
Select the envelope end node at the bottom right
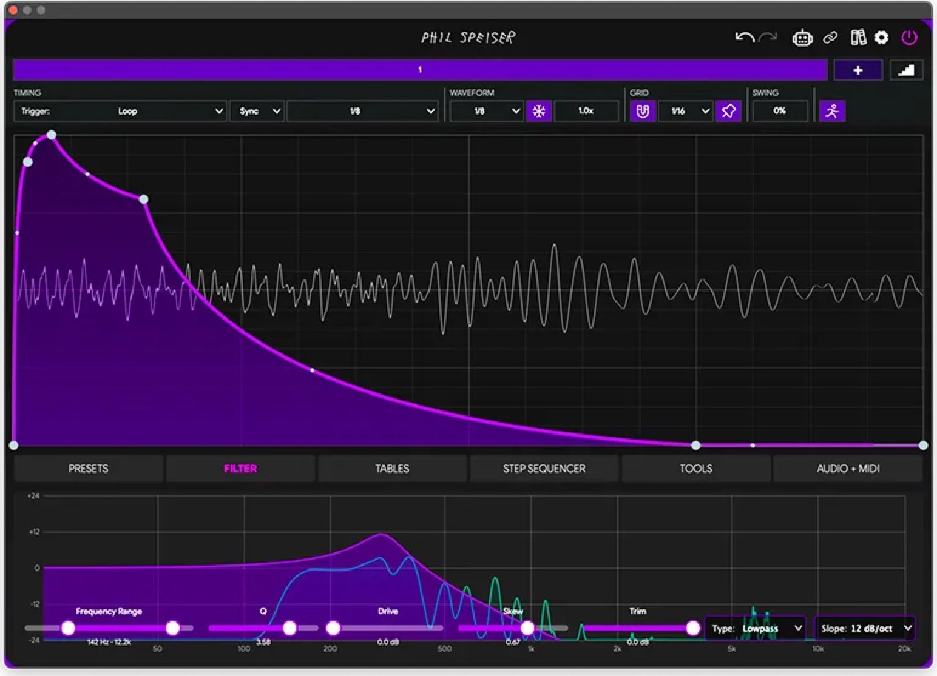[923, 446]
